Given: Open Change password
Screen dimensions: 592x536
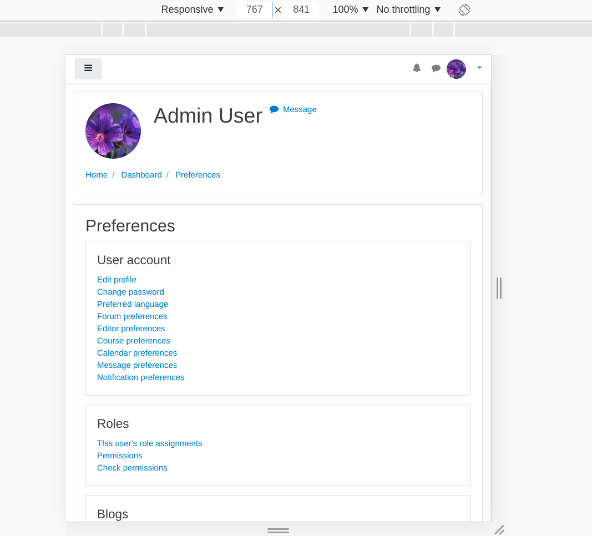Looking at the screenshot, I should [130, 292].
